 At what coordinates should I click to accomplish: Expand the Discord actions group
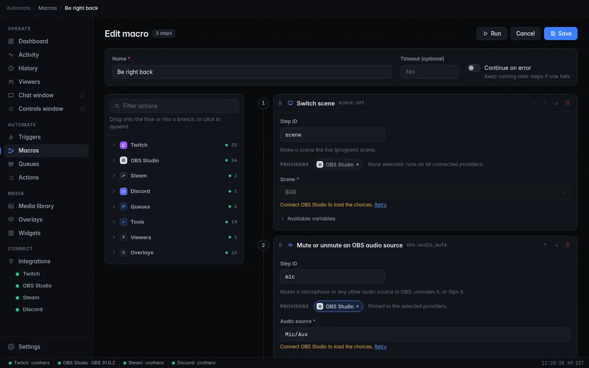(174, 191)
